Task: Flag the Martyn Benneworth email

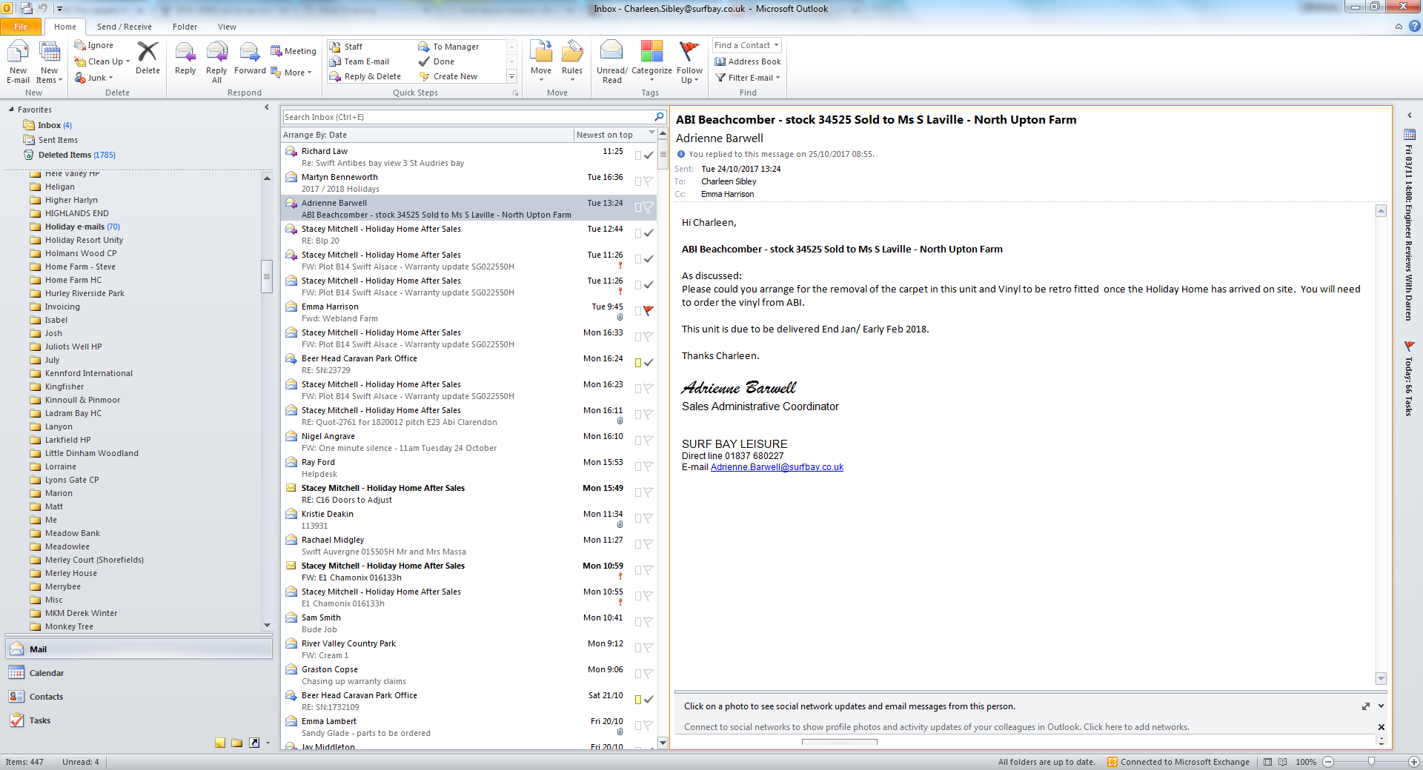Action: click(x=649, y=181)
